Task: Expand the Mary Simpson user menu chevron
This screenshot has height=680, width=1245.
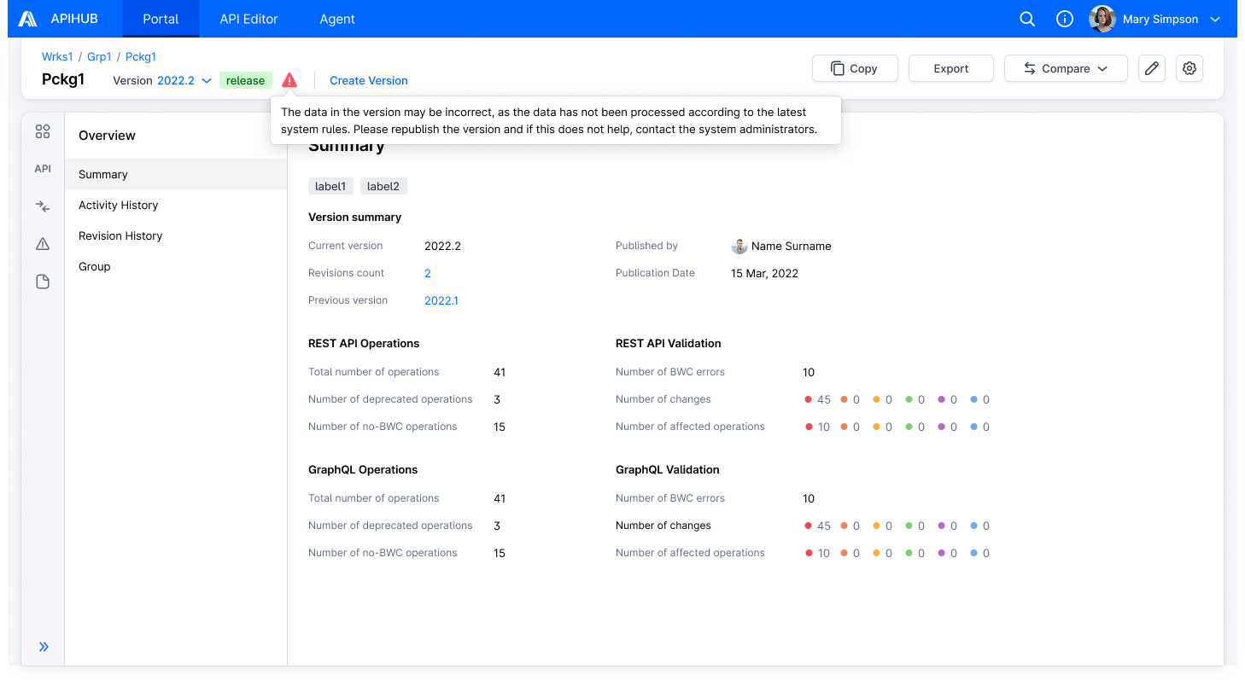Action: [1216, 20]
